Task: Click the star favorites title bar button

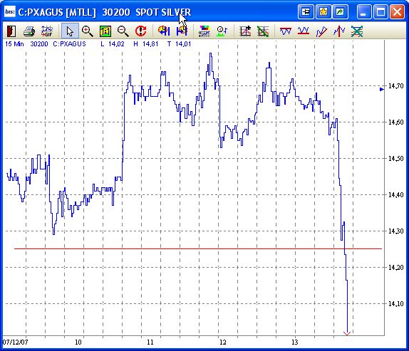Action: [323, 11]
